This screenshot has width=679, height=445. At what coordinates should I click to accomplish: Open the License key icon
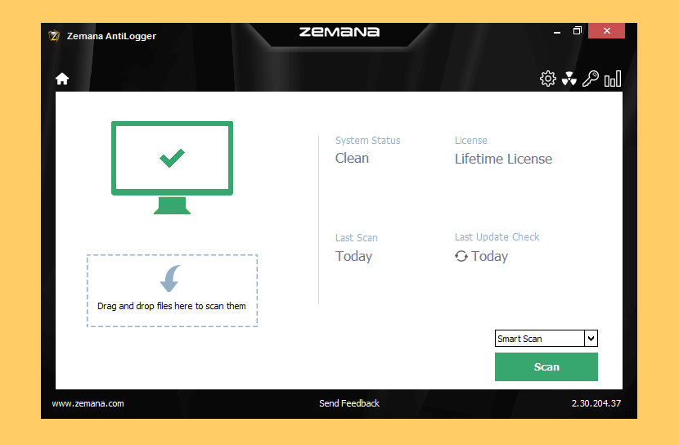tap(590, 79)
